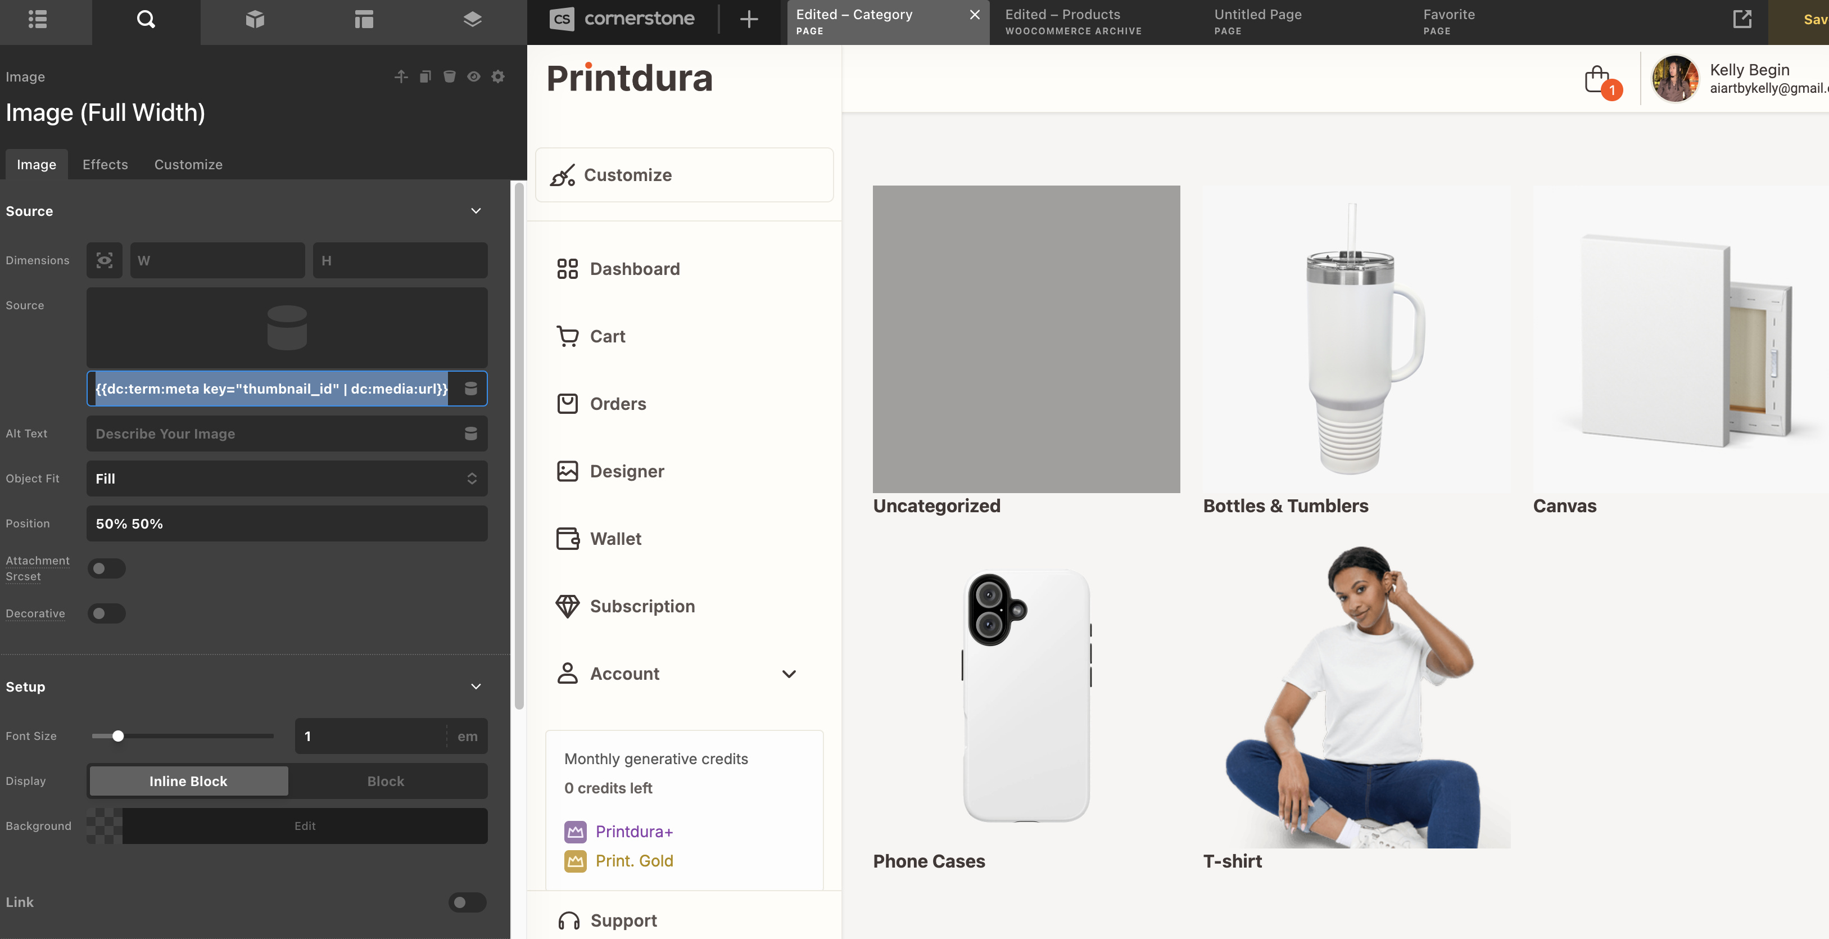The image size is (1829, 939).
Task: Collapse the Source section chevron
Action: [x=476, y=211]
